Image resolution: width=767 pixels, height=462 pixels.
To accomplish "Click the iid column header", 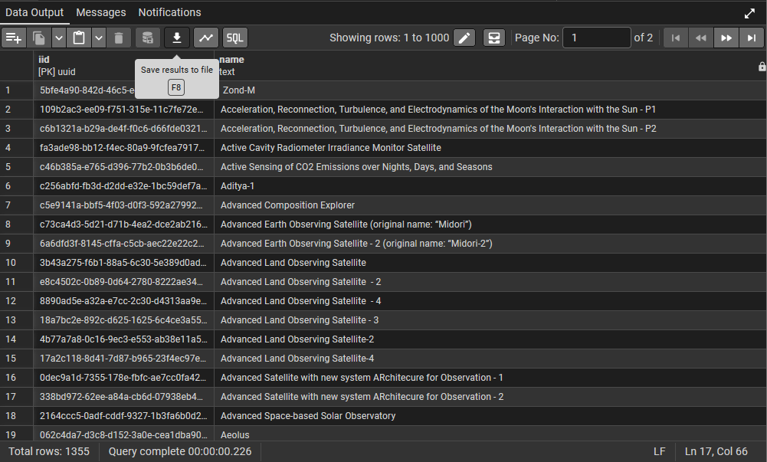I will click(x=124, y=66).
